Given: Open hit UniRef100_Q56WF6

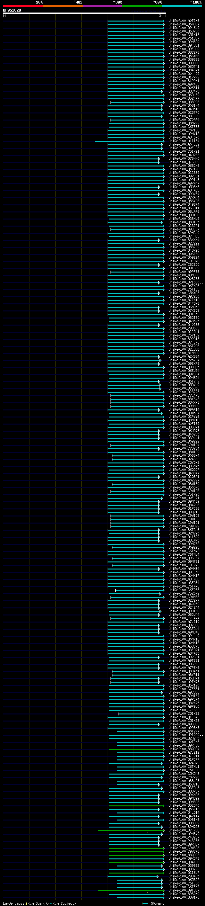Looking at the screenshot, I should pos(184,56).
